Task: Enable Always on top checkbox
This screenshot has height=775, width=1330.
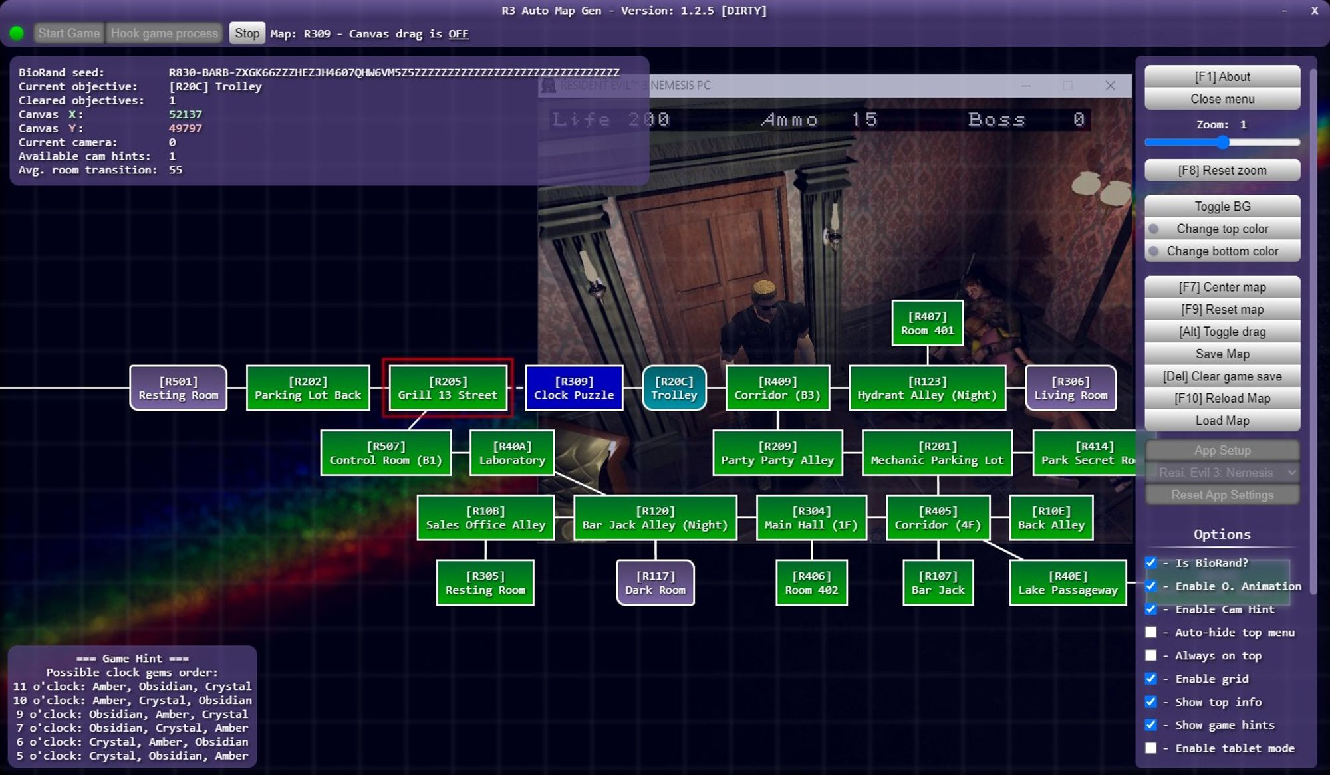Action: [x=1151, y=655]
